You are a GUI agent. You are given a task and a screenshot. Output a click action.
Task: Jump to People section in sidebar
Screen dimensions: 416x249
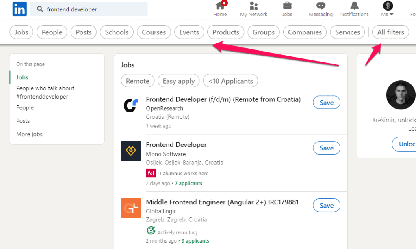(x=25, y=108)
